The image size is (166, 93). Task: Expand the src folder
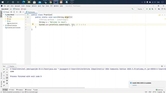(5, 21)
